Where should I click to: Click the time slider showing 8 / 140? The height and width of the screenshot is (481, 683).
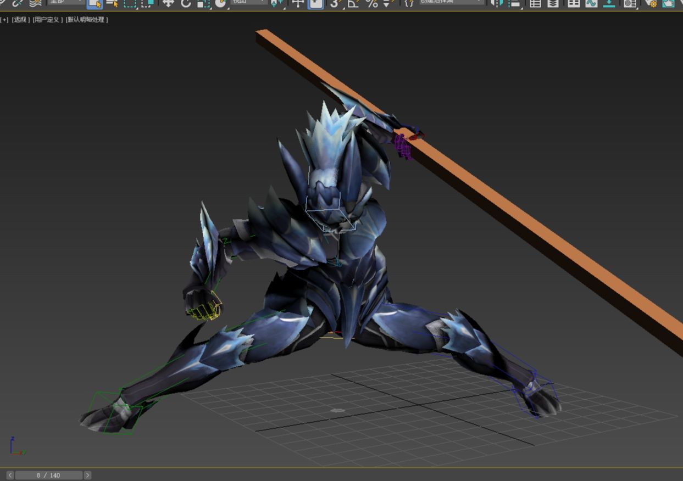point(48,475)
